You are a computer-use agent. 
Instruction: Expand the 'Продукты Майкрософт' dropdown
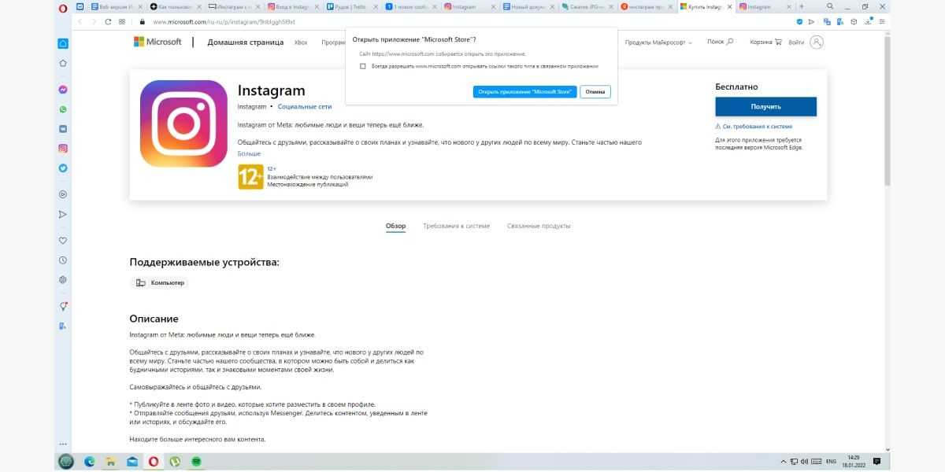pyautogui.click(x=658, y=42)
